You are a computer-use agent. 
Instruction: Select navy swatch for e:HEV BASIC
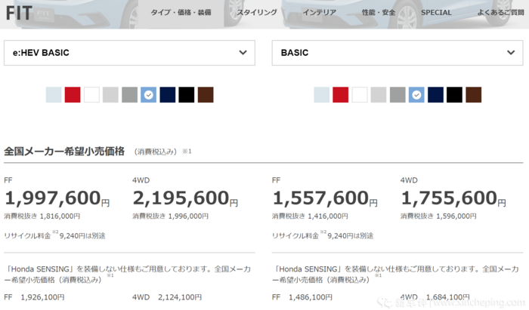[x=168, y=94]
